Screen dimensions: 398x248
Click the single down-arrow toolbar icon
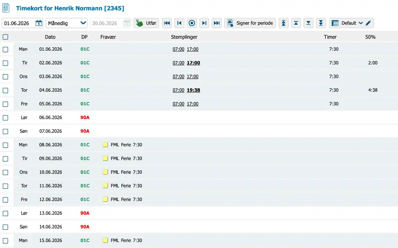pyautogui.click(x=308, y=23)
